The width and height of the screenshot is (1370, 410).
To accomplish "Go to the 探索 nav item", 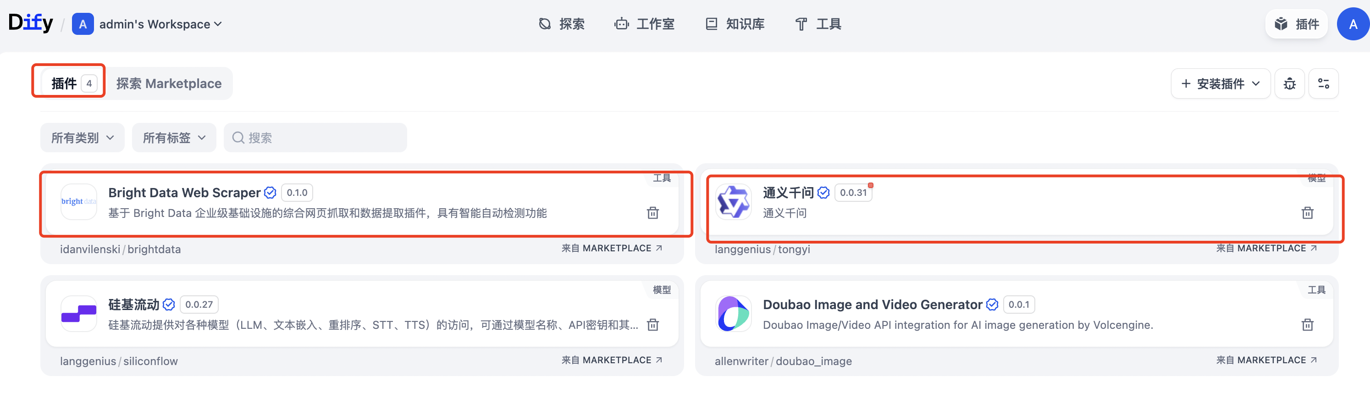I will 562,24.
